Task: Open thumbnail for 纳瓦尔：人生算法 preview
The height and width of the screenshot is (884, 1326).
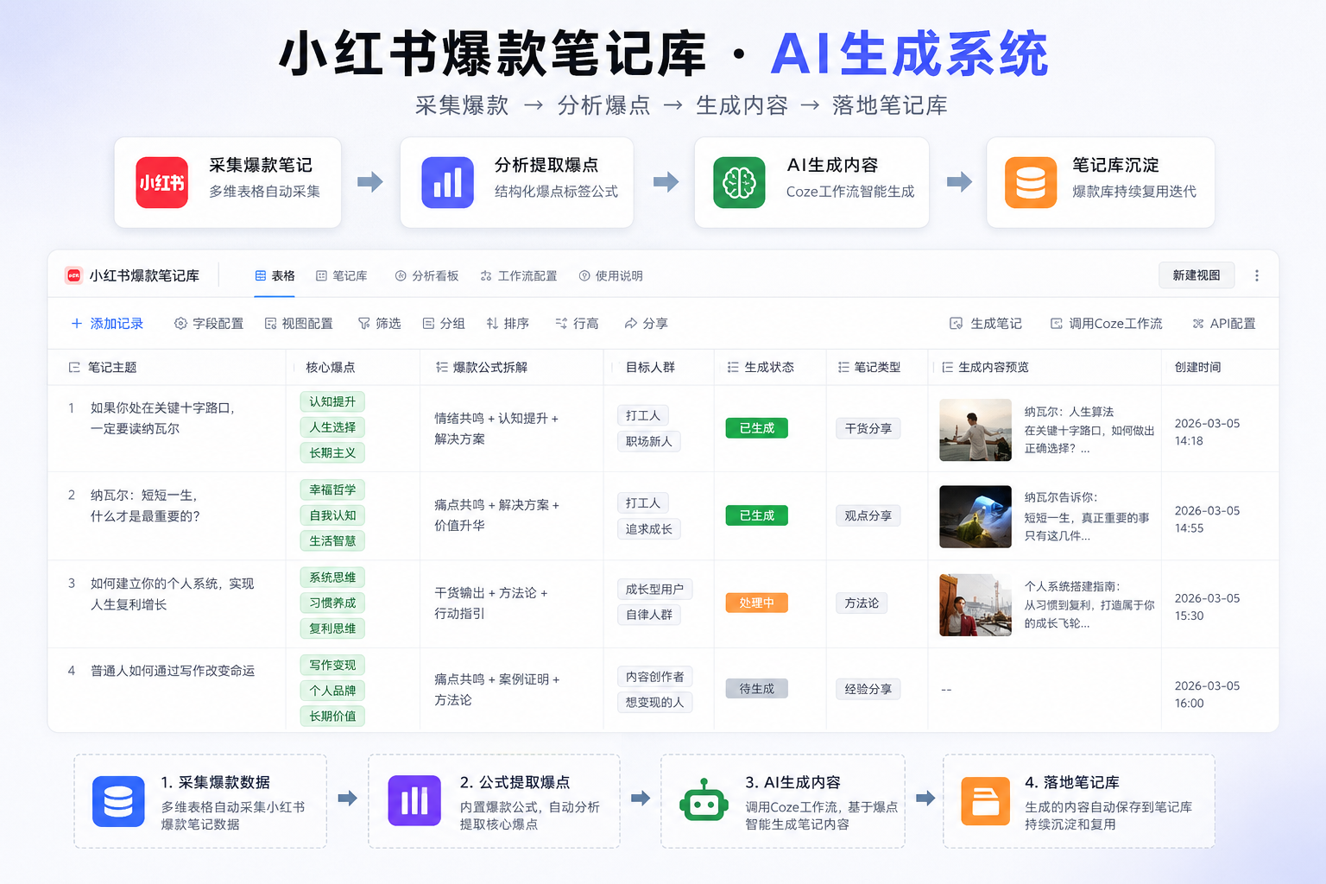Action: [976, 429]
